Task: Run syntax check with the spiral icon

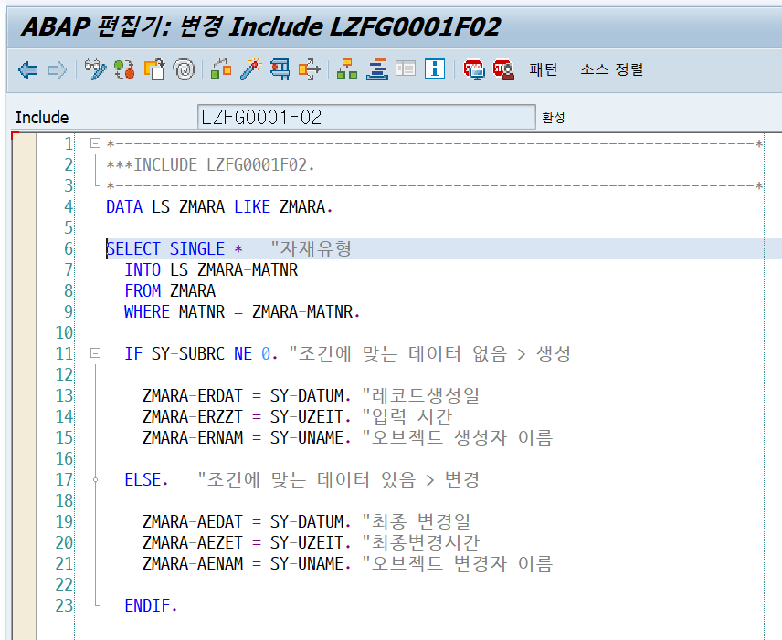Action: coord(183,68)
